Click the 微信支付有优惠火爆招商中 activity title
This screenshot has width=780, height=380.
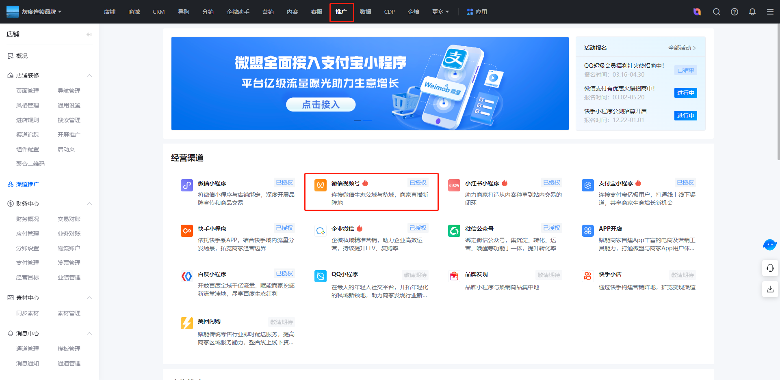[620, 88]
